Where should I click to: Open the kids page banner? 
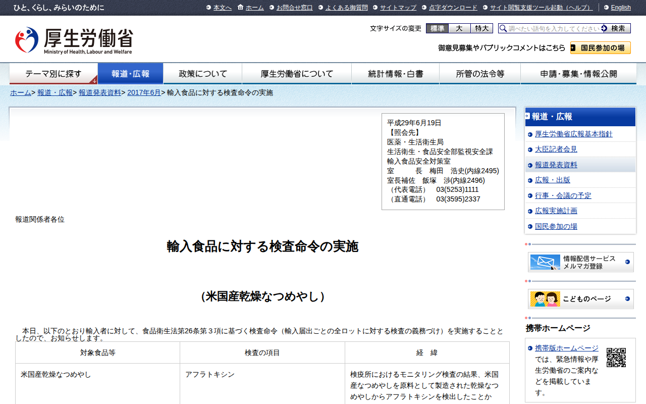[x=580, y=299]
